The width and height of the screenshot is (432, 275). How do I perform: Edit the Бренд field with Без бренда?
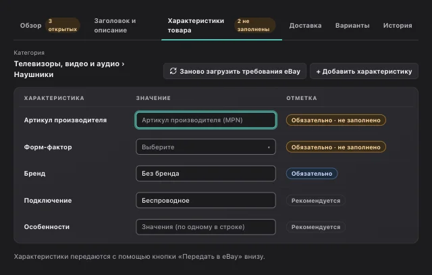[206, 174]
